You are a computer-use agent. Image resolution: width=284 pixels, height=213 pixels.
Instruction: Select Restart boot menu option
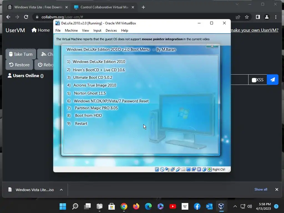(x=77, y=123)
